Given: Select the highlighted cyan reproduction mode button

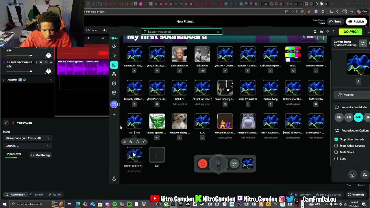Looking at the screenshot, I should [358, 117].
